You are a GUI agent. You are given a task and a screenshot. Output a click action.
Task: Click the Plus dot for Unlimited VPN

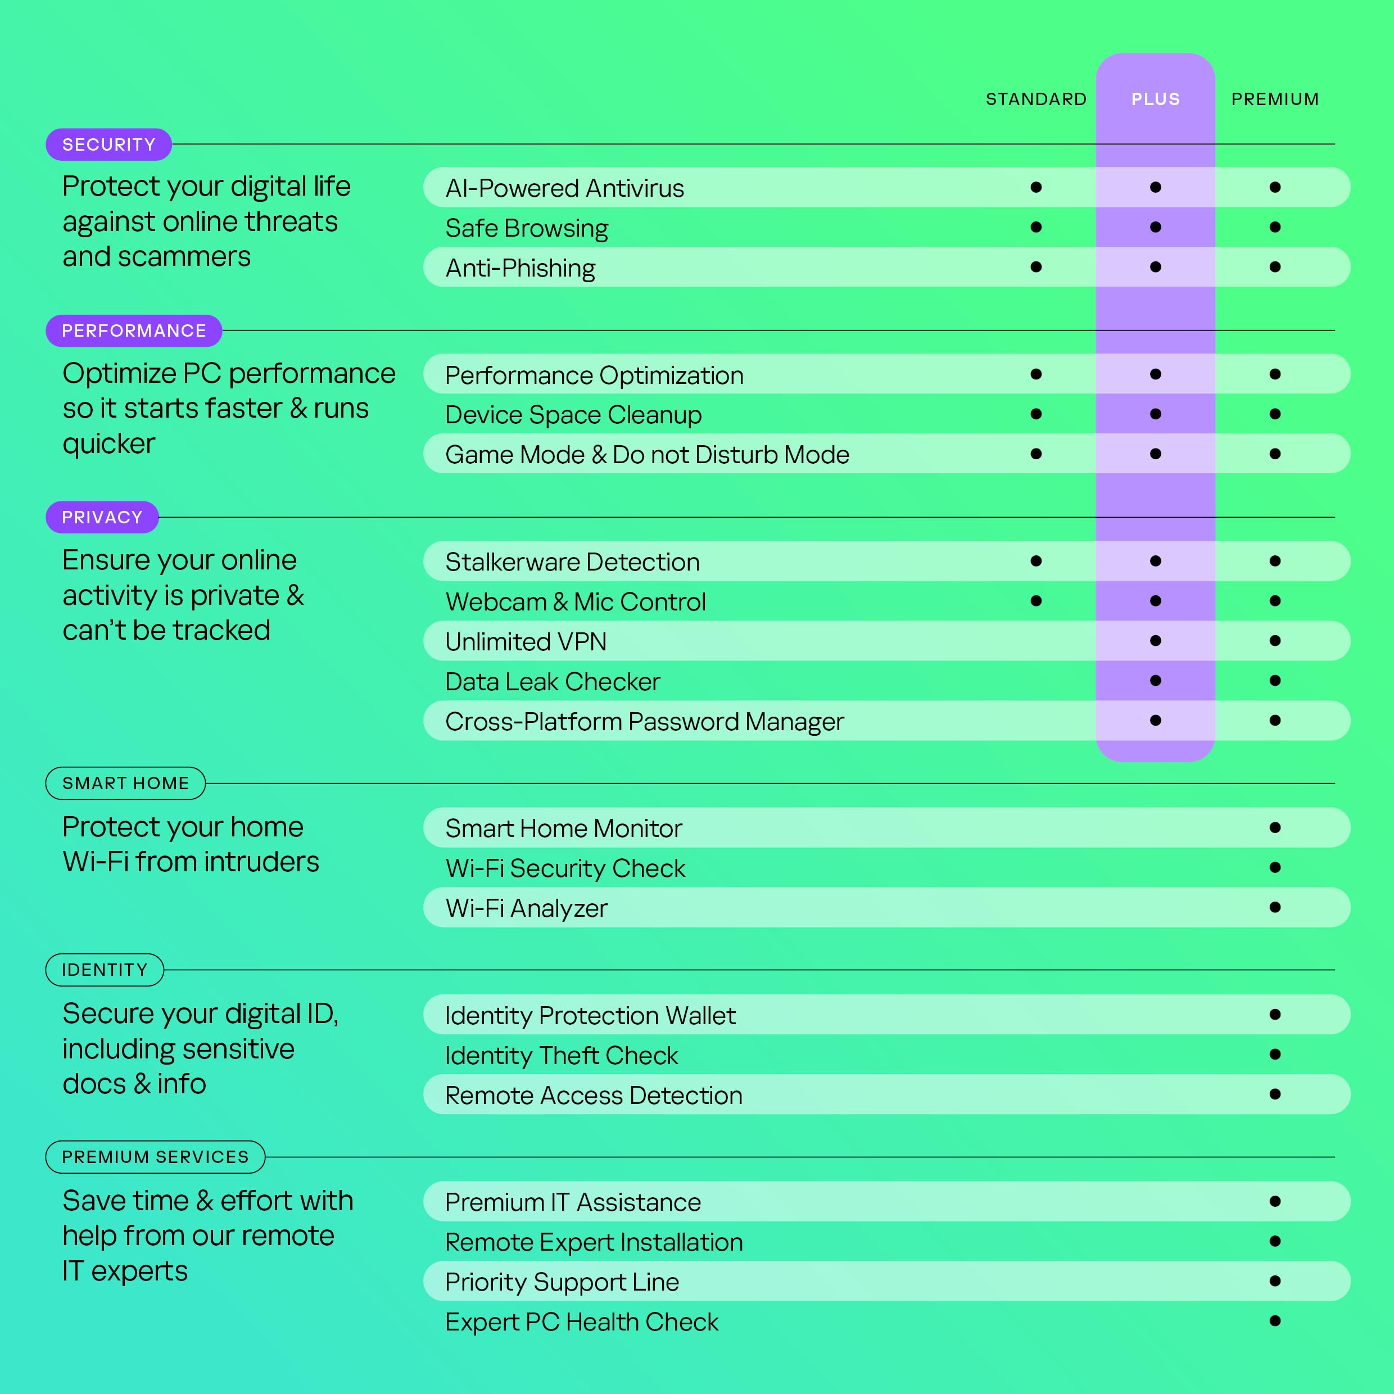click(x=1155, y=641)
